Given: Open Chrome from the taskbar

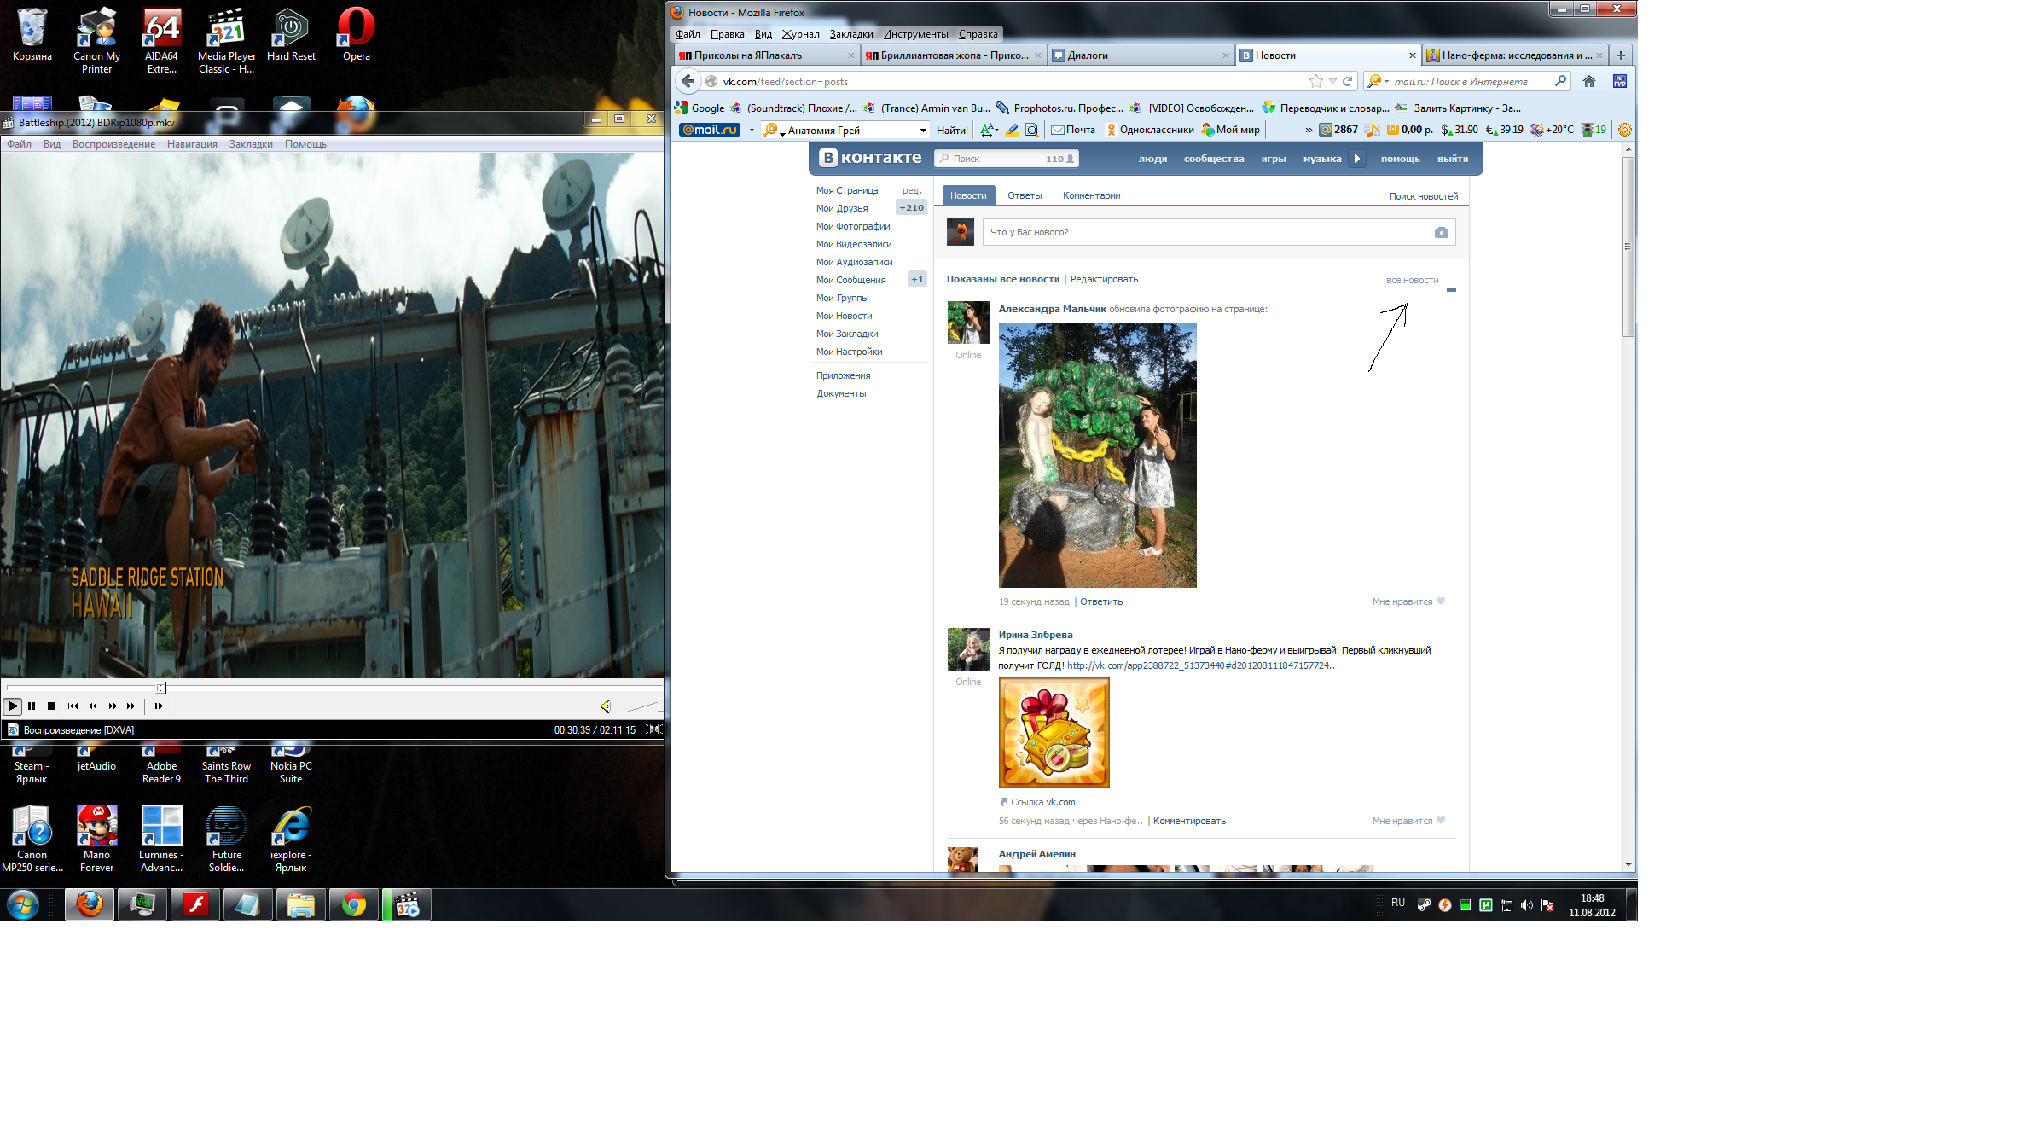Looking at the screenshot, I should pyautogui.click(x=354, y=904).
